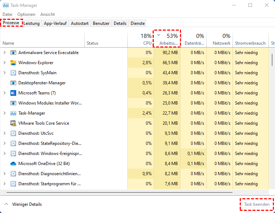Switch to the App-Verlauf tab

(55, 23)
